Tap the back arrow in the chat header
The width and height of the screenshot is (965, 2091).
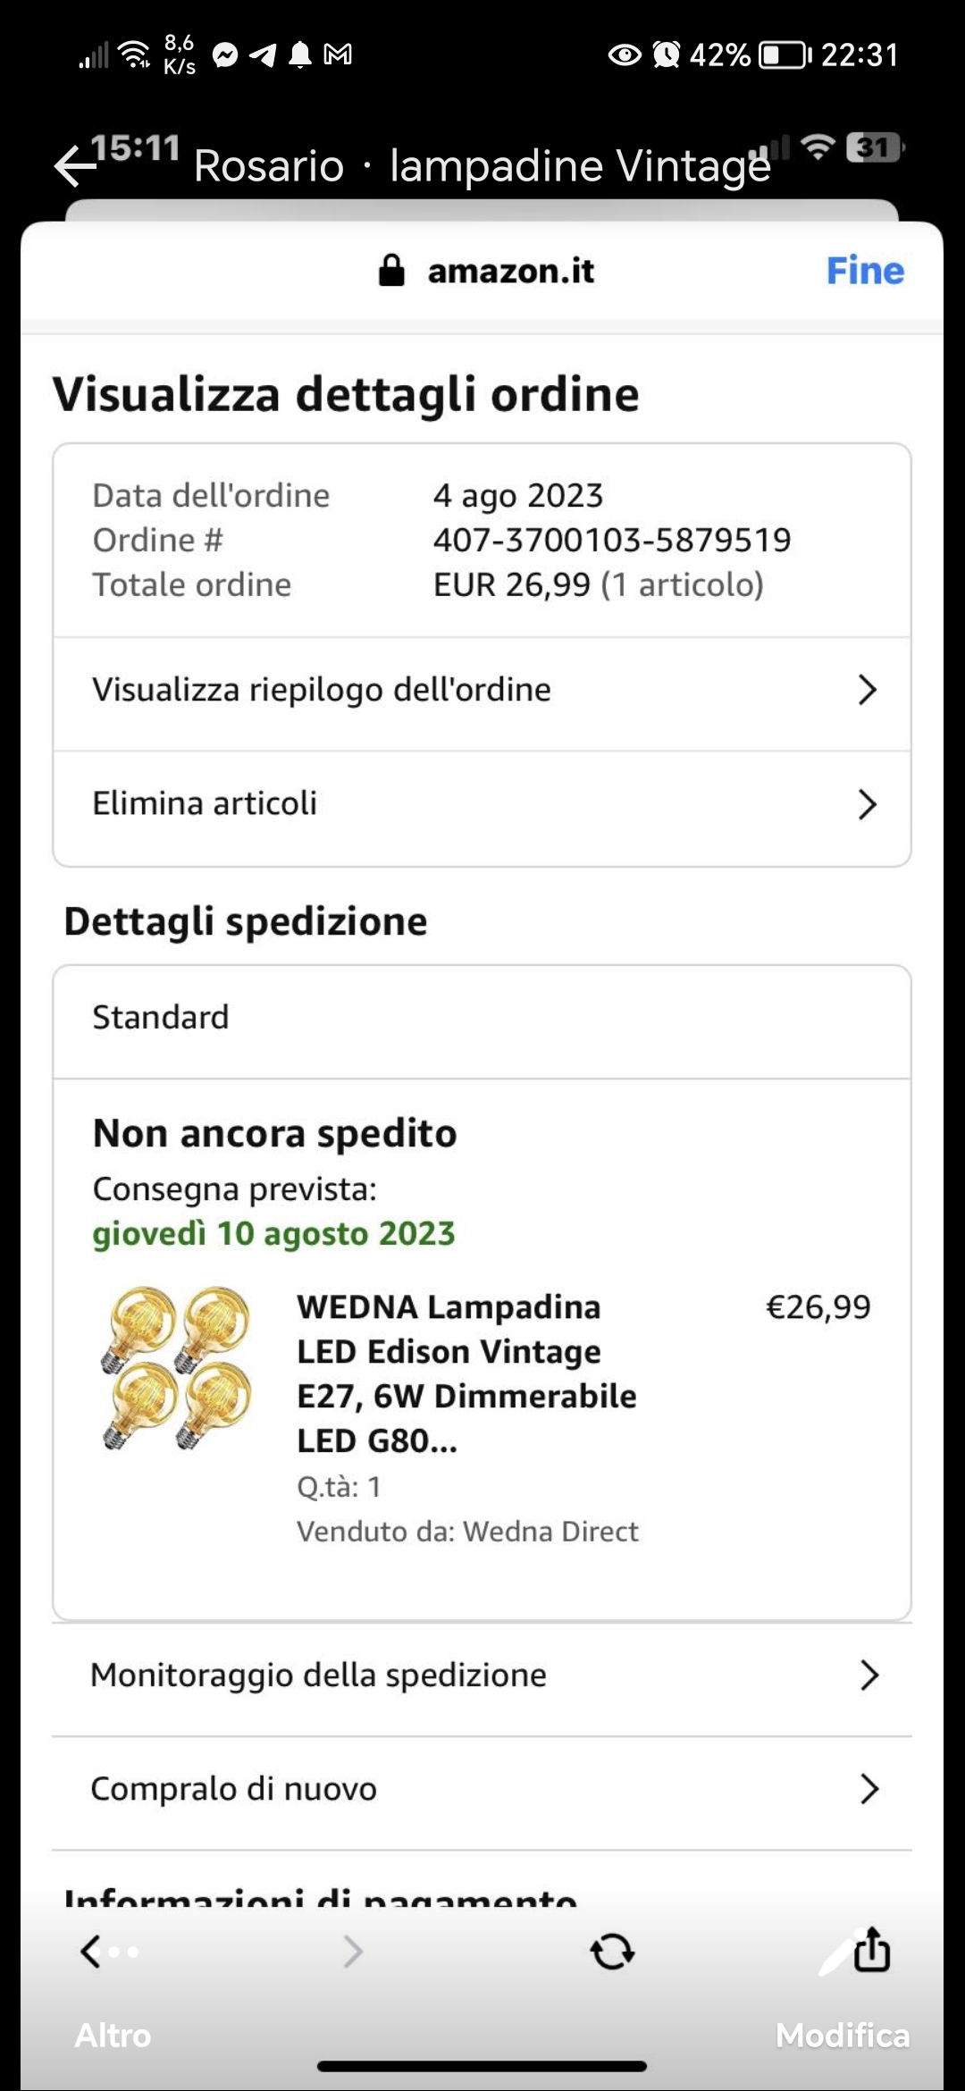[75, 166]
